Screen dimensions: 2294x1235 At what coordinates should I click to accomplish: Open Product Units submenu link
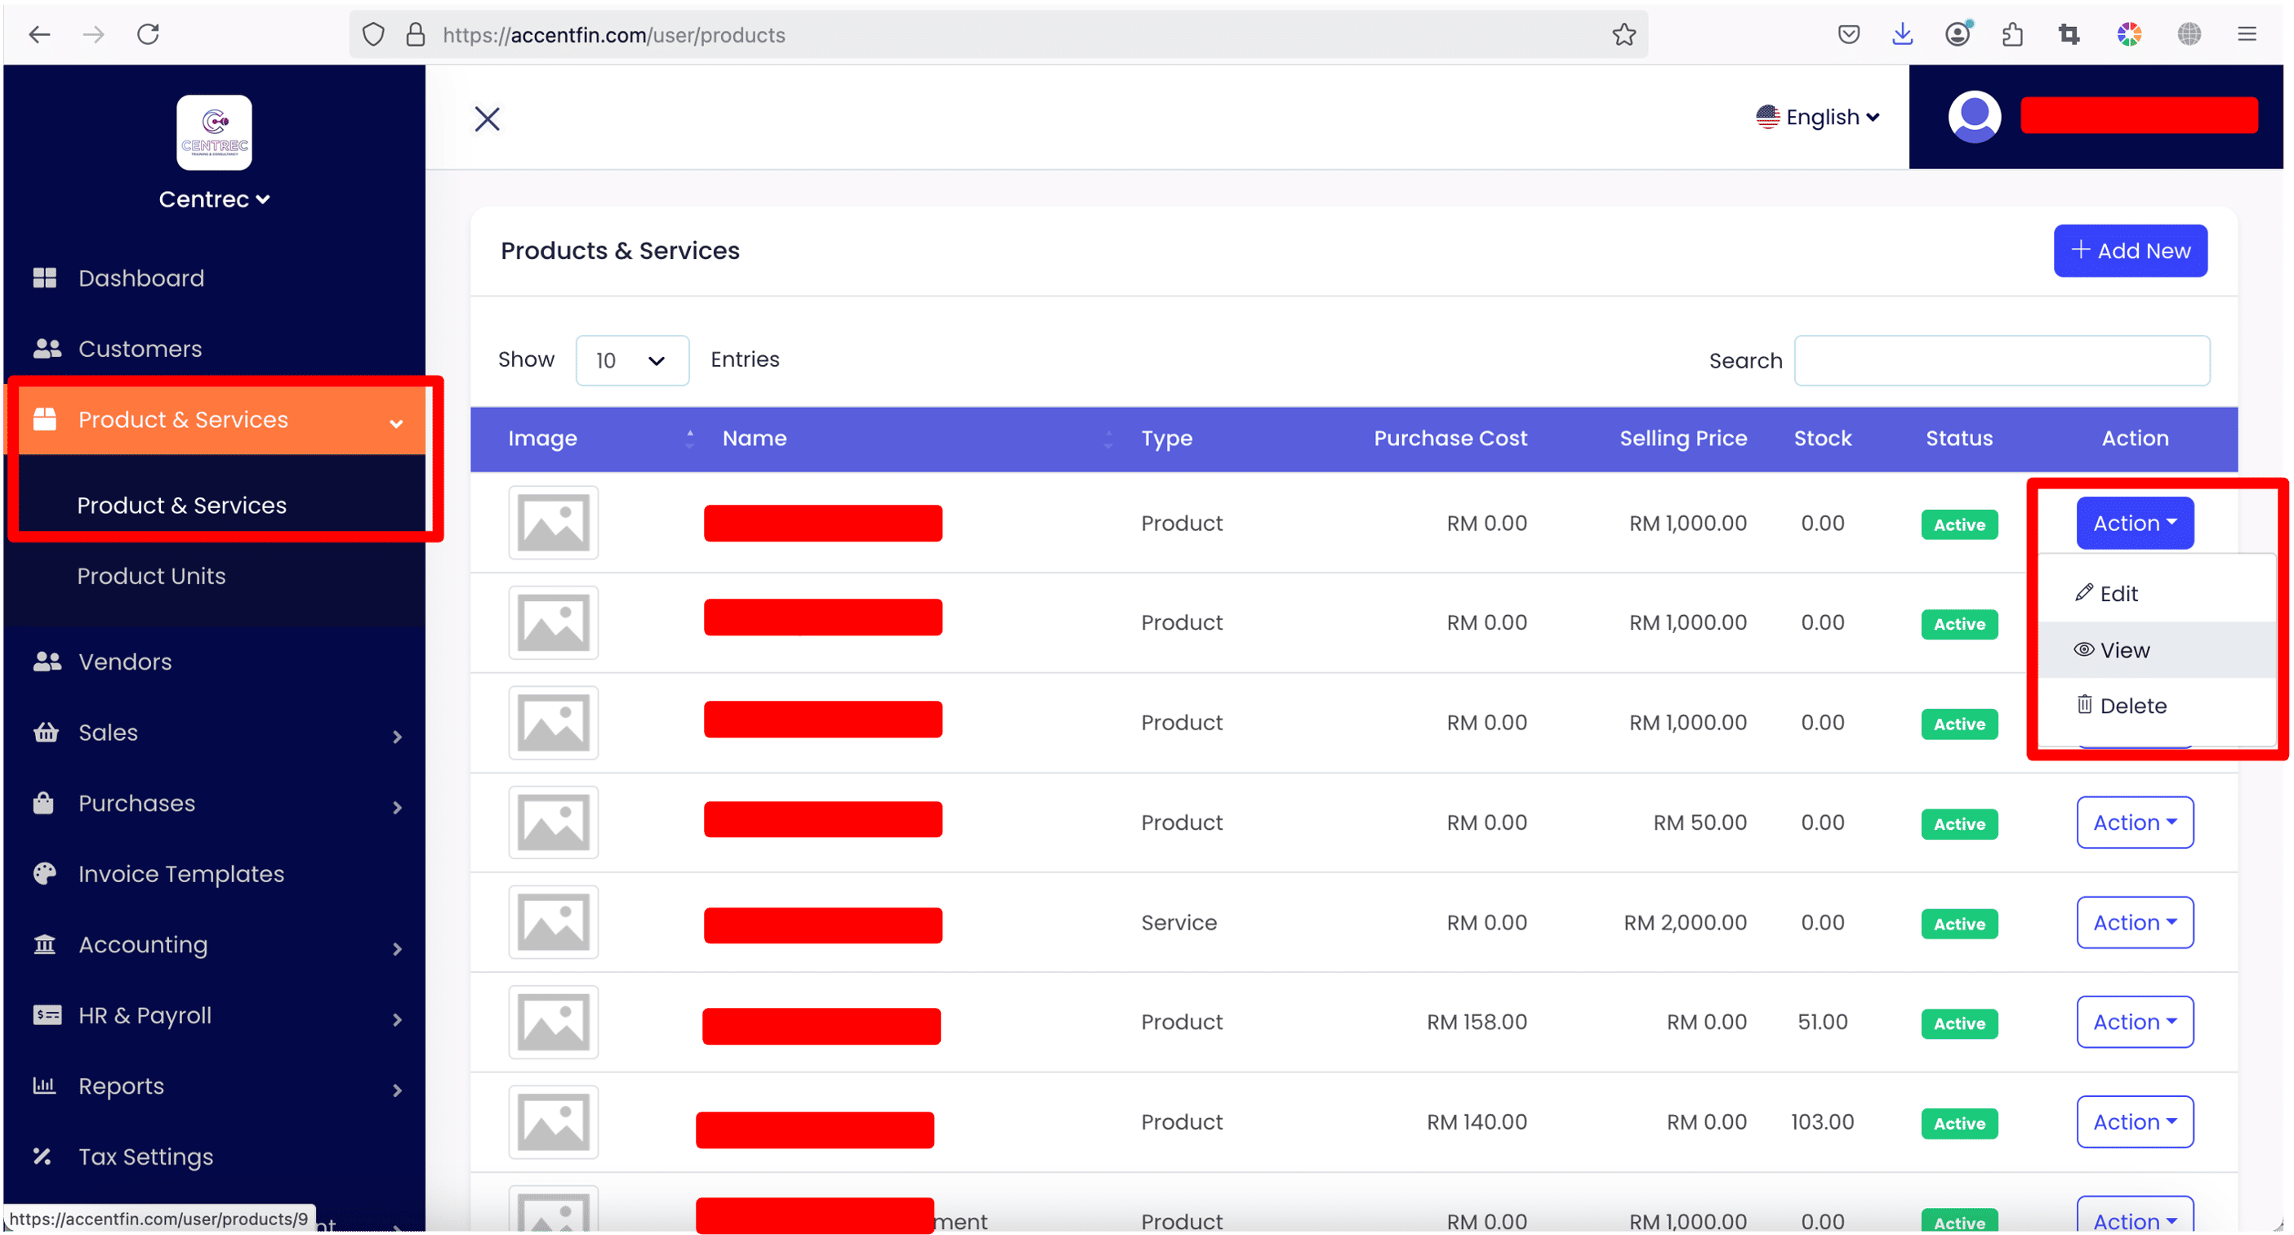(151, 576)
